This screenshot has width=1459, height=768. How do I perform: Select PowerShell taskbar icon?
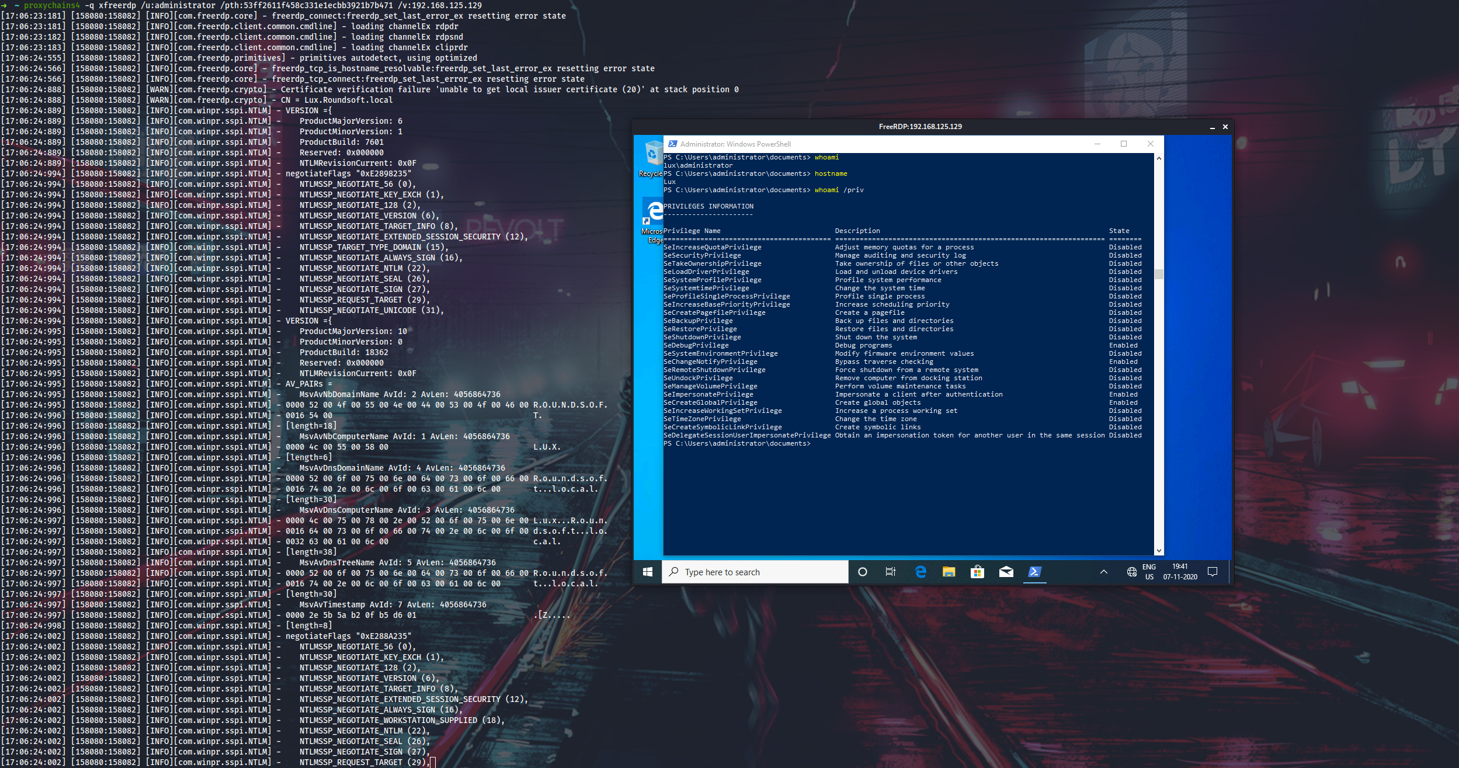[1034, 572]
